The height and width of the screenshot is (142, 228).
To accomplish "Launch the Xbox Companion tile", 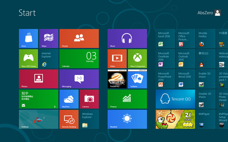I will pos(138,59).
